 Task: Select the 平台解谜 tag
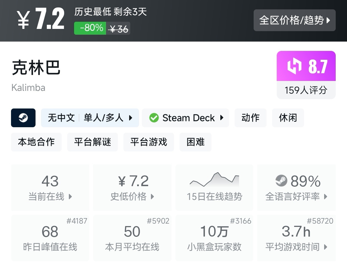pos(93,142)
